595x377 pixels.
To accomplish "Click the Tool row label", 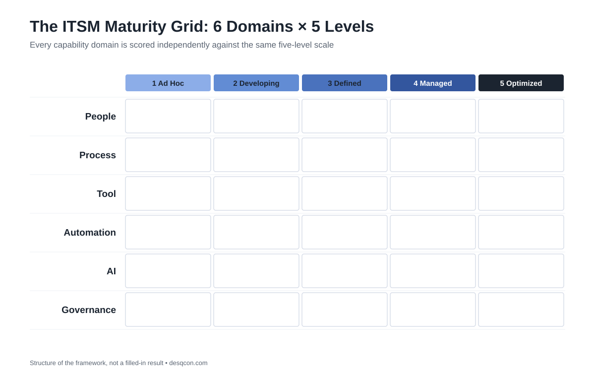I will tap(106, 194).
